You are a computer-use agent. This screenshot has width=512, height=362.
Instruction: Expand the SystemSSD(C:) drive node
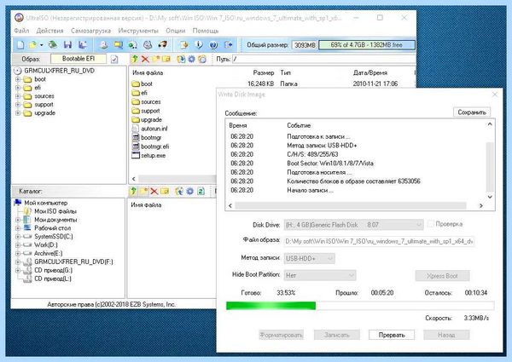click(x=18, y=237)
